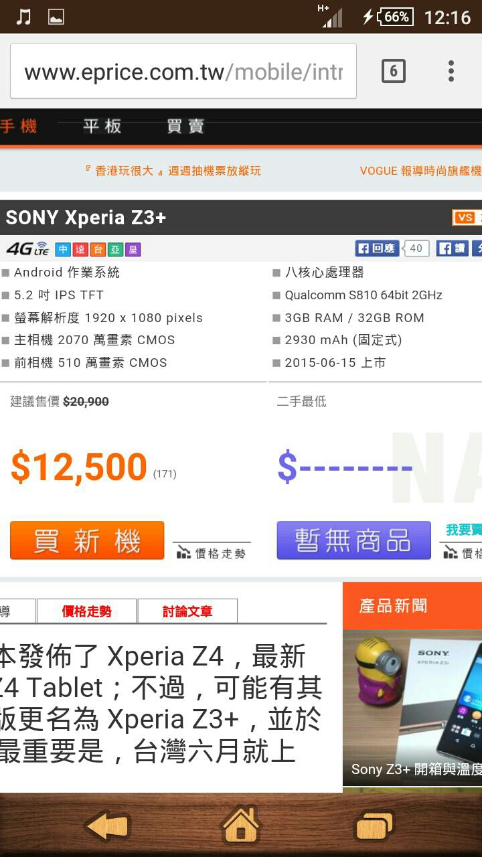Tap the recent apps navigation button

tap(374, 825)
